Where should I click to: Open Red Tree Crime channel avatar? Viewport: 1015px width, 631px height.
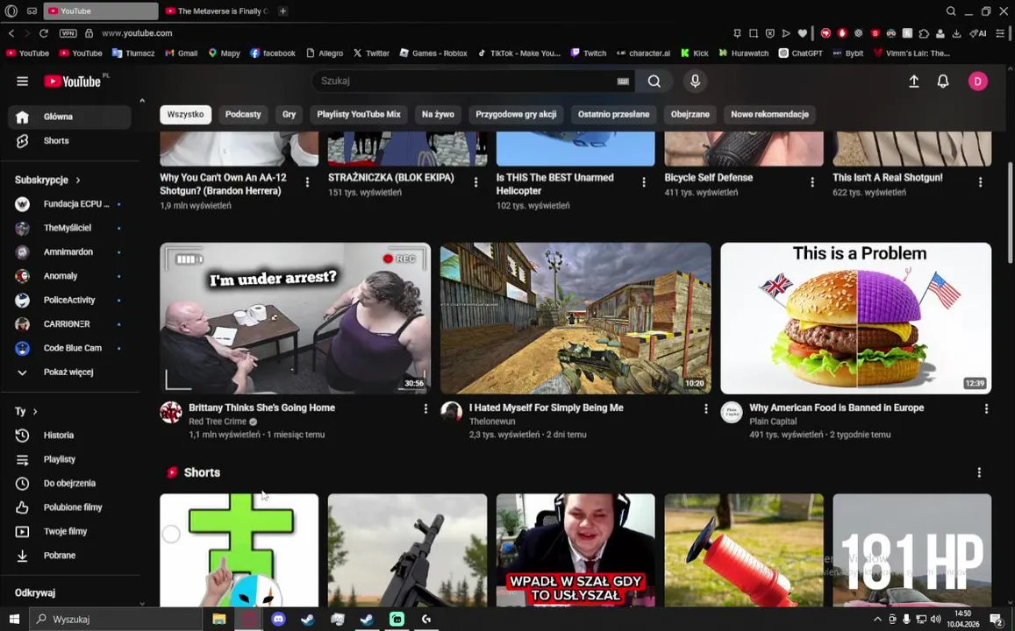point(171,413)
